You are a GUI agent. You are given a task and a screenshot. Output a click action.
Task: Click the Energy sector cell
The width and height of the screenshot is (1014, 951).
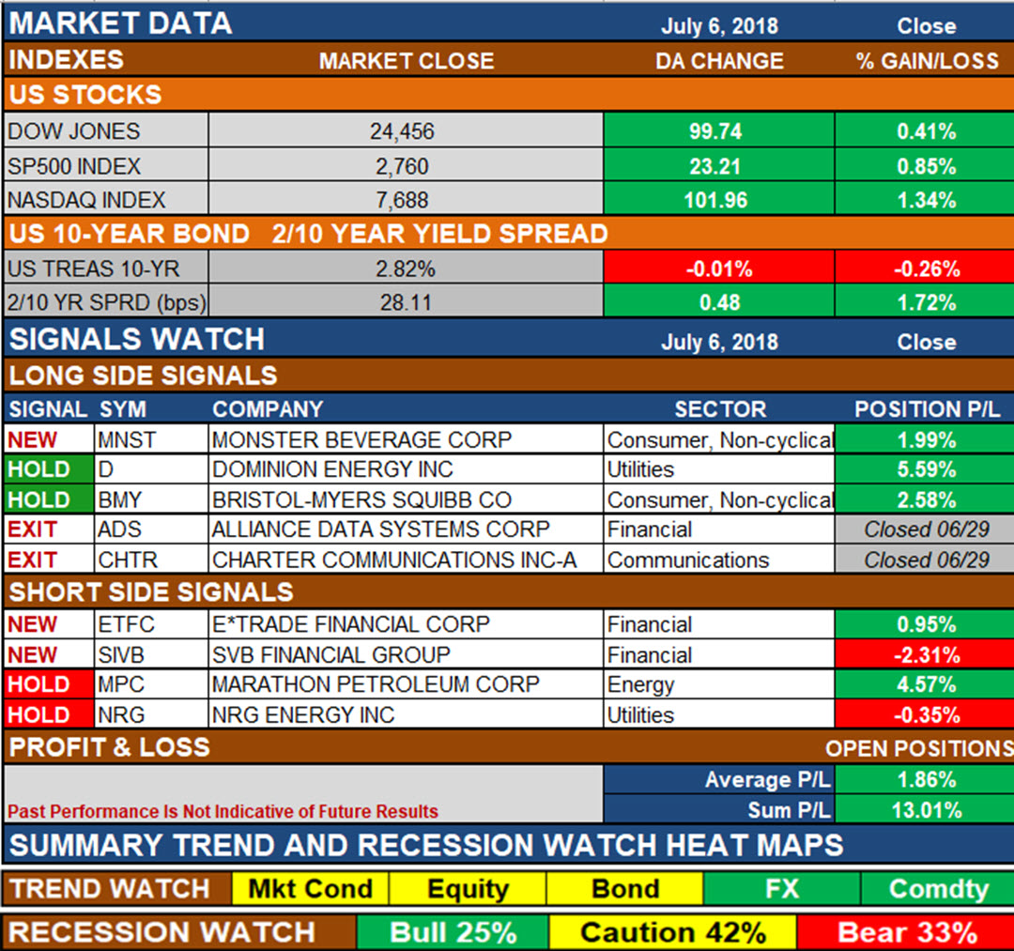pyautogui.click(x=718, y=684)
